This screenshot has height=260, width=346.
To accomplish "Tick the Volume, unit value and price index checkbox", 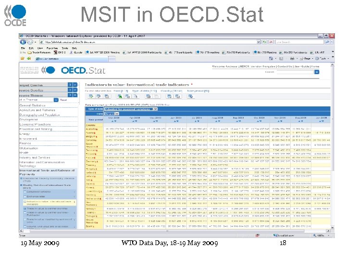I will 25,227.
